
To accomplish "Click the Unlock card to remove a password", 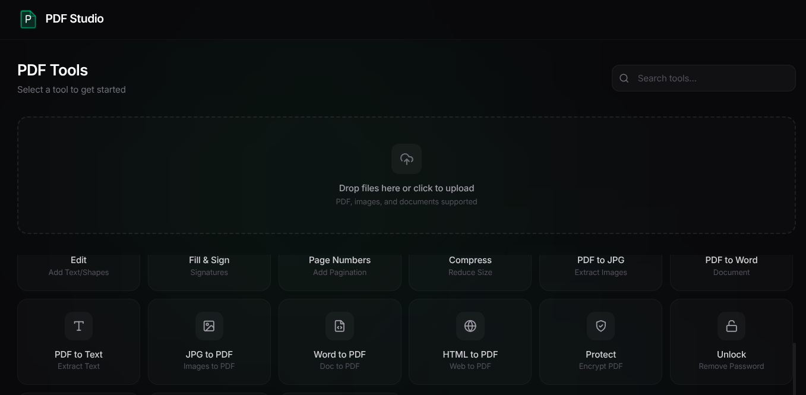I will coord(731,342).
